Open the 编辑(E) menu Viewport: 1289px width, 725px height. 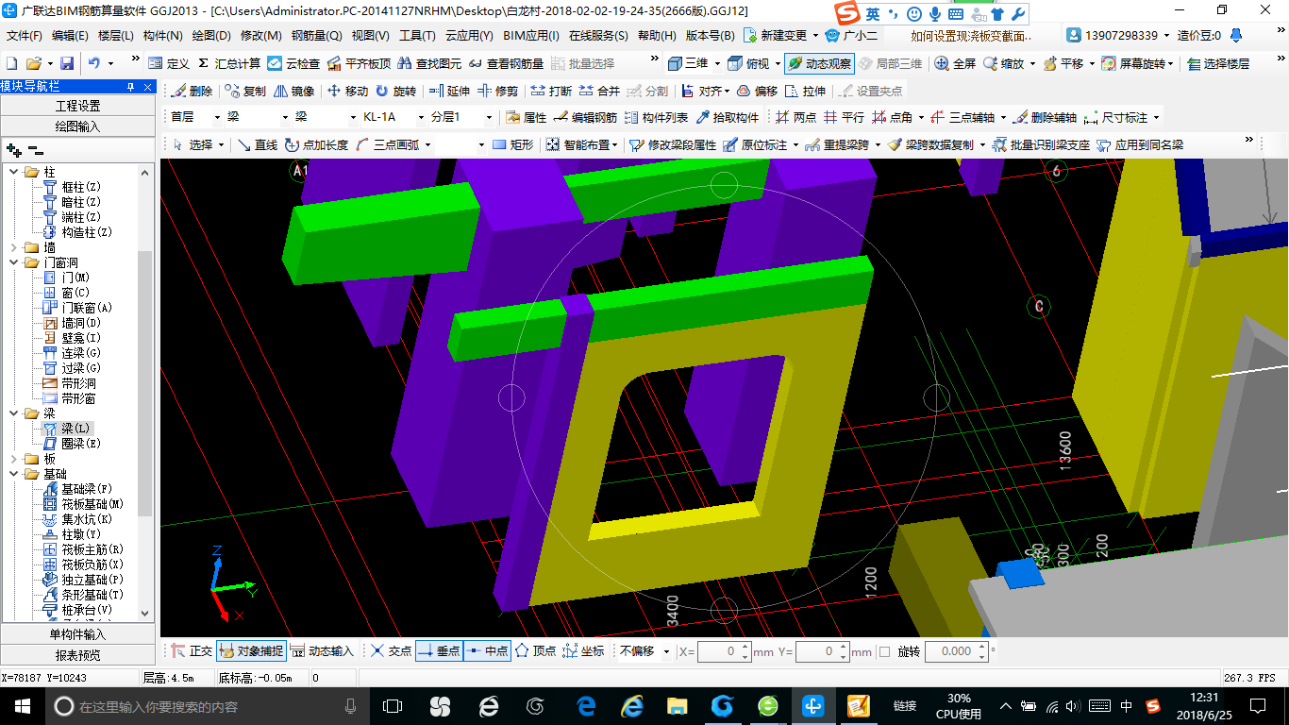[x=70, y=36]
